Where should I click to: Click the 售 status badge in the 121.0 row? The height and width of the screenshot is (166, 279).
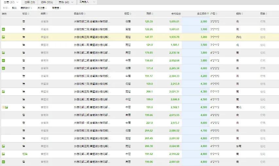coord(24,45)
